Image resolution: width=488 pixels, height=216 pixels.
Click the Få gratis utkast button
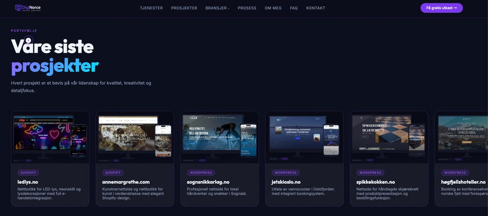point(441,8)
